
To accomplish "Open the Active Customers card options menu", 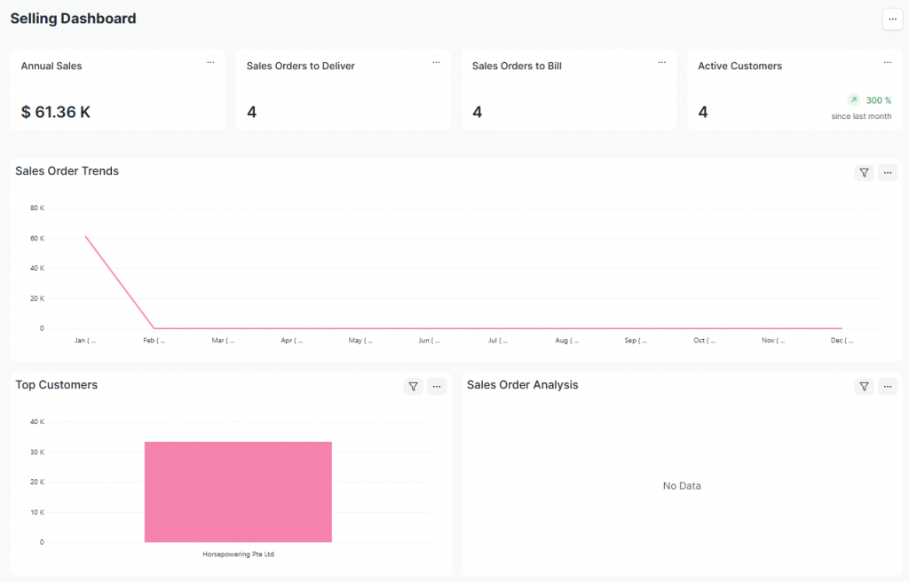I will point(887,62).
